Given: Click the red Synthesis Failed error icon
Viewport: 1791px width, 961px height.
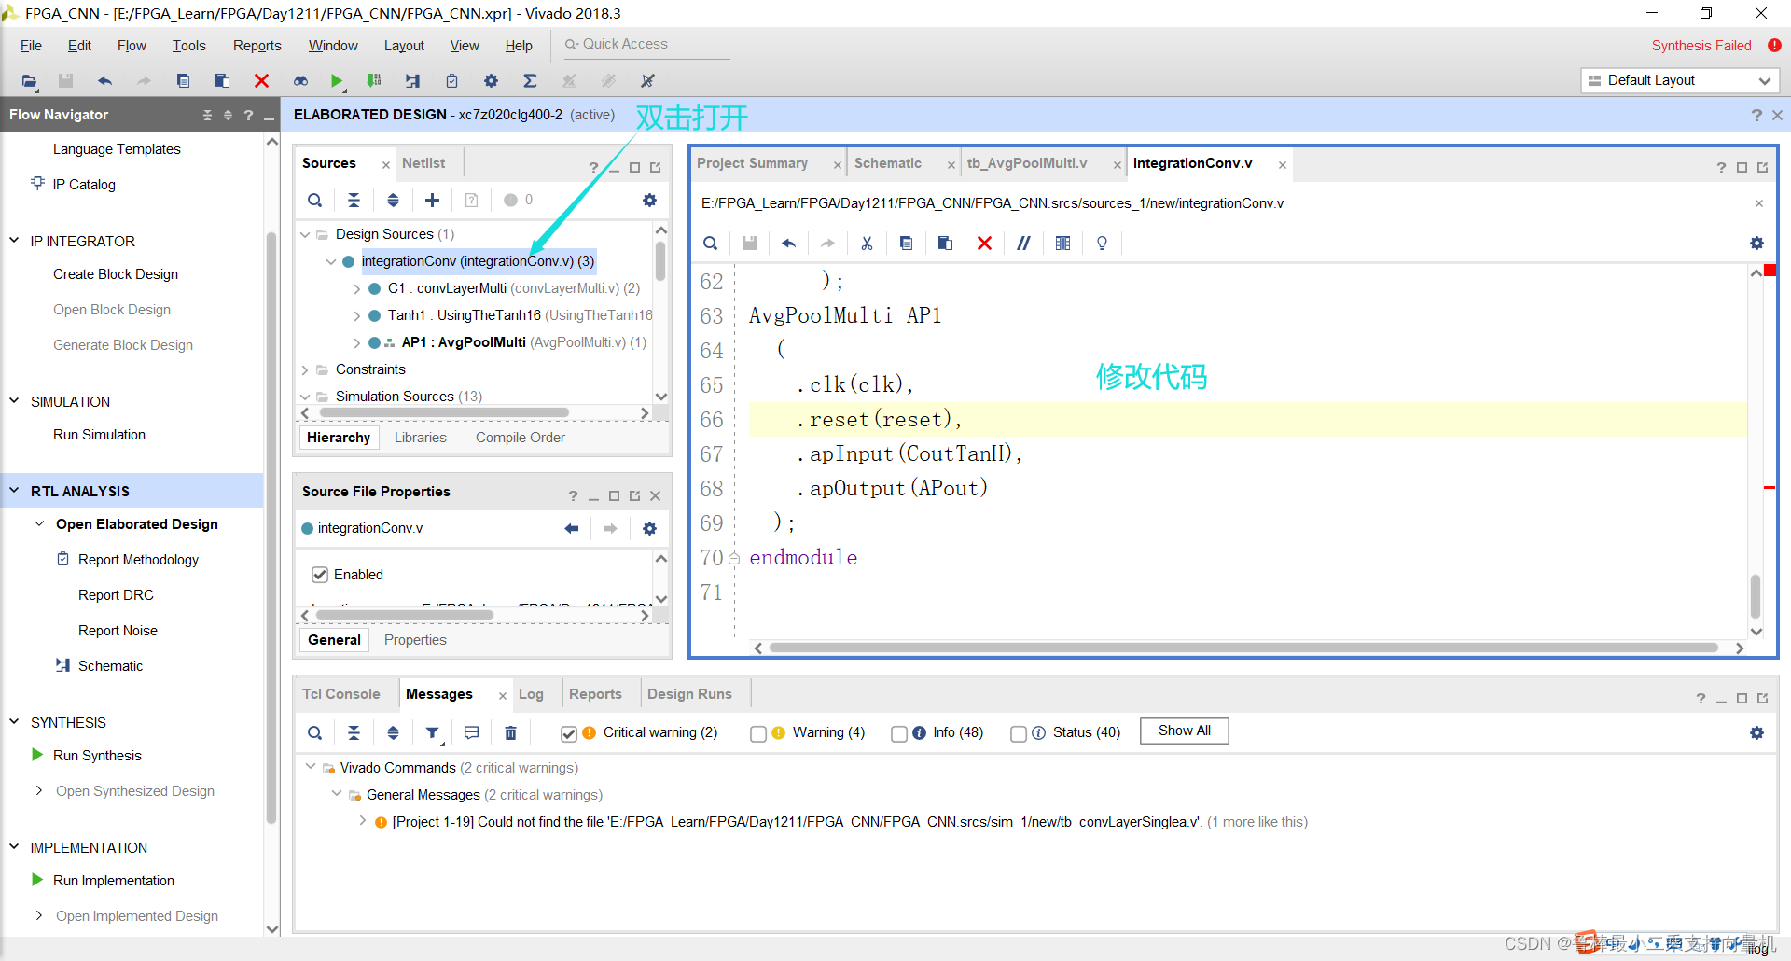Looking at the screenshot, I should click(1774, 45).
